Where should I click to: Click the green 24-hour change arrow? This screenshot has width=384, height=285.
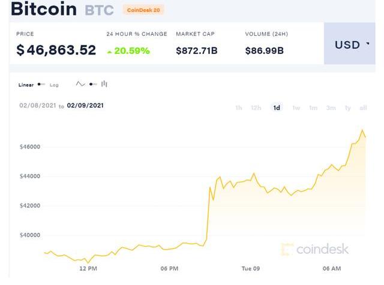[x=109, y=51]
